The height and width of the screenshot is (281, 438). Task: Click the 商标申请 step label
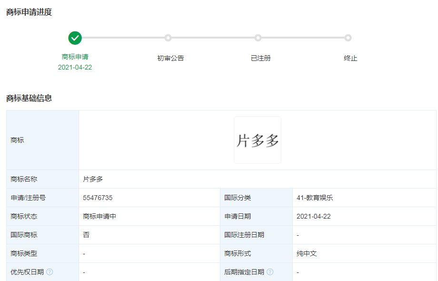(75, 57)
